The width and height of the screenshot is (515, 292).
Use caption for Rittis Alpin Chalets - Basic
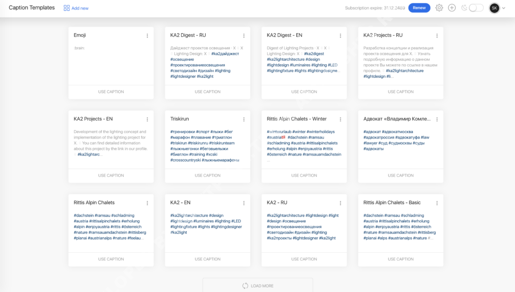pos(401,259)
